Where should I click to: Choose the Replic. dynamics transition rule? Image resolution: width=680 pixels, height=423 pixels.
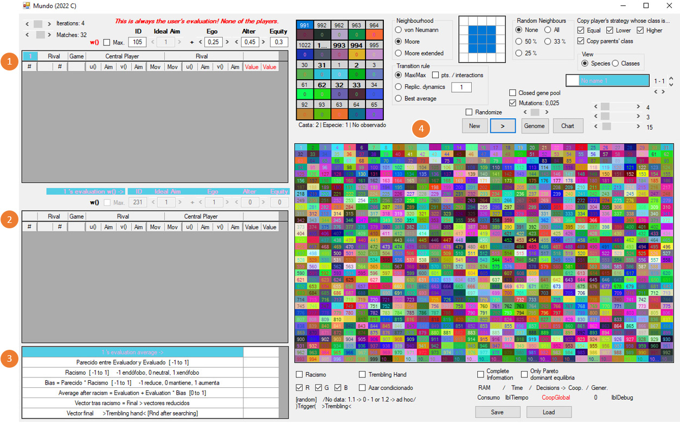(x=400, y=87)
